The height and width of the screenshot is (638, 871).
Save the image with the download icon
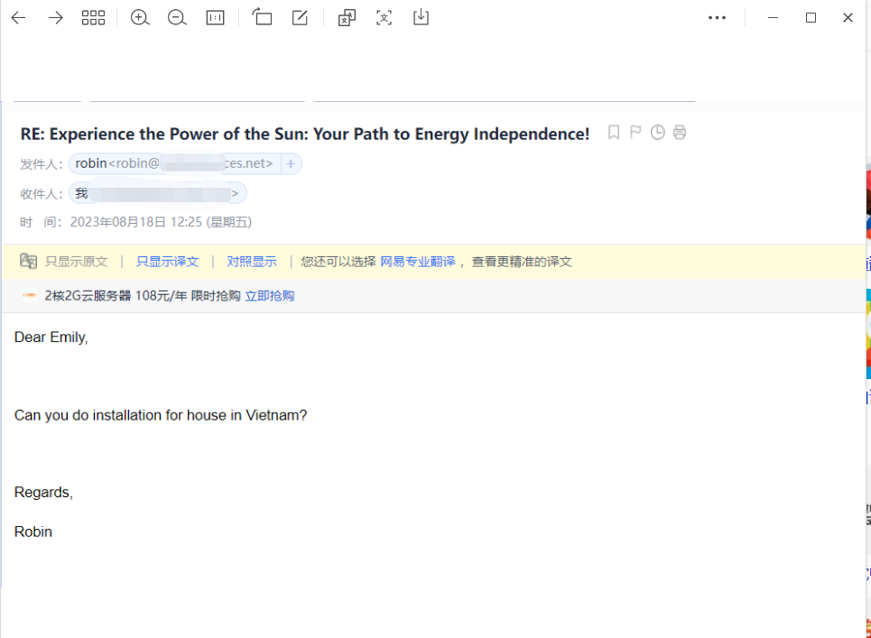(x=421, y=18)
